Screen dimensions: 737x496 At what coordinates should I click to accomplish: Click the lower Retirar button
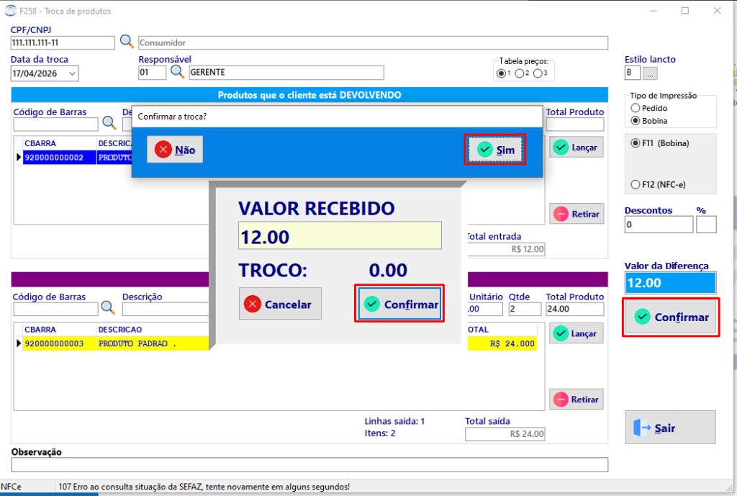577,399
